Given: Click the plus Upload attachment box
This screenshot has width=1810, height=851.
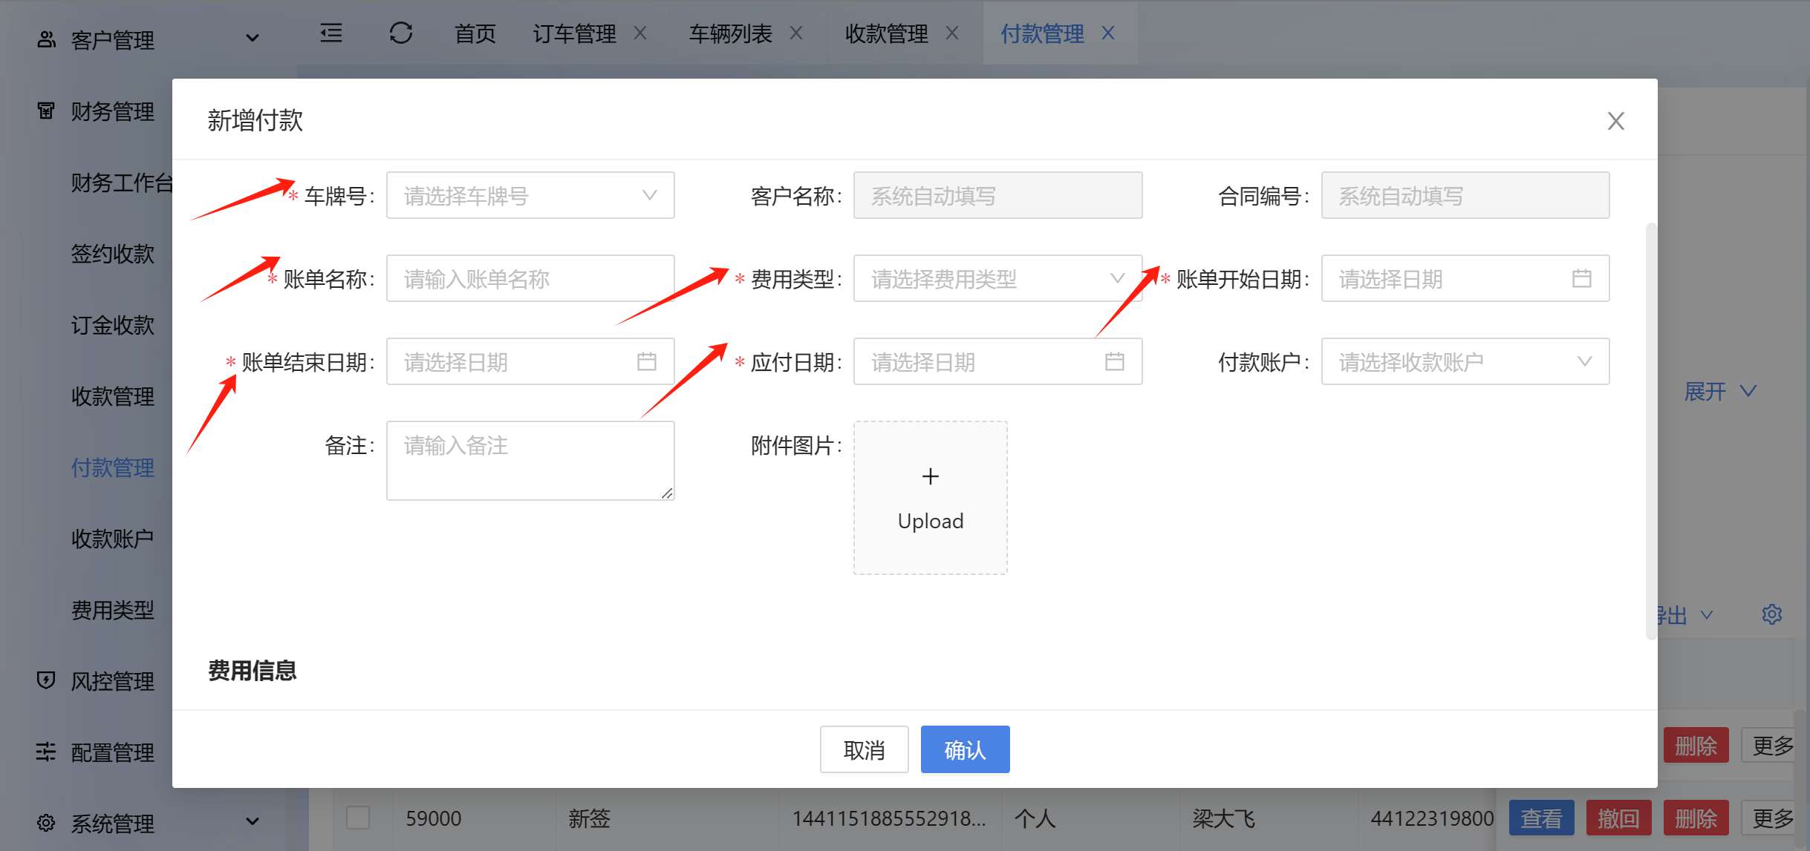Looking at the screenshot, I should pyautogui.click(x=930, y=498).
